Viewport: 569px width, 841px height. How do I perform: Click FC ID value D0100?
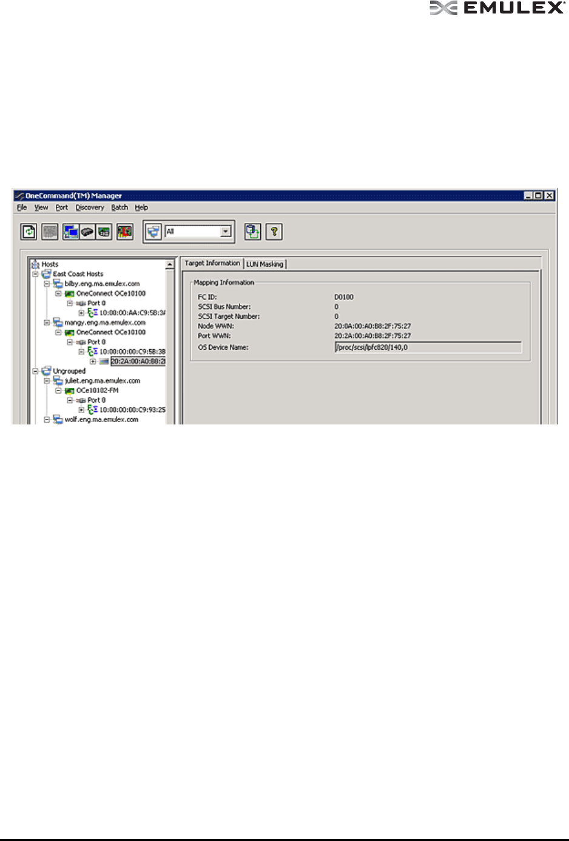click(x=344, y=297)
